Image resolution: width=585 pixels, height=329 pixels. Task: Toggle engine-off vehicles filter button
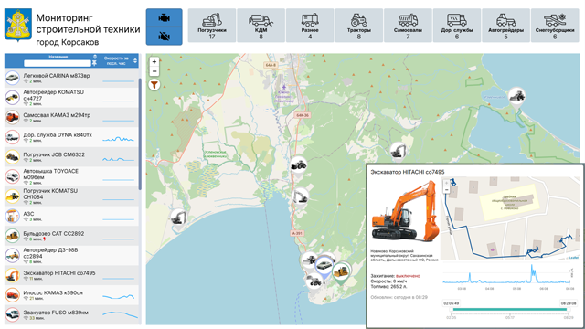165,37
